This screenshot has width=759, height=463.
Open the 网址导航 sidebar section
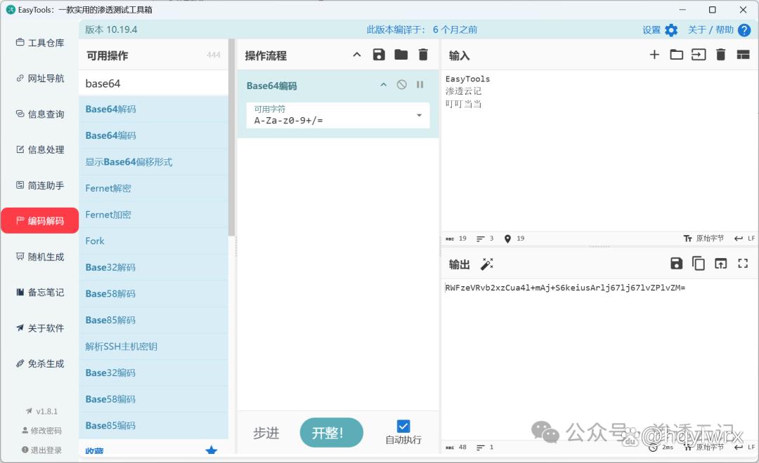pos(39,79)
